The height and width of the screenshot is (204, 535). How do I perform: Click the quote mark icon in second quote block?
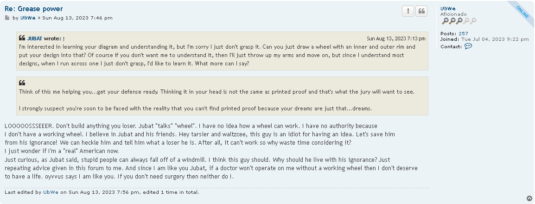click(x=22, y=83)
